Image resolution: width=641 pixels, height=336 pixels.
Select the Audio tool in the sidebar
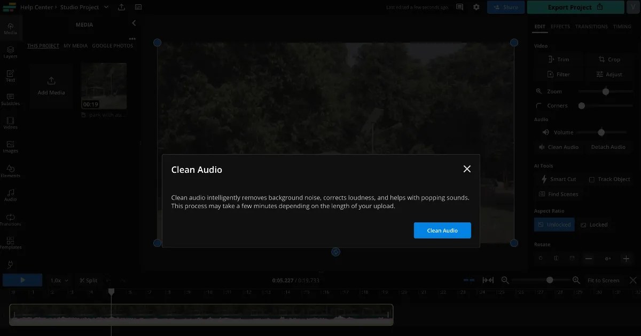point(11,195)
